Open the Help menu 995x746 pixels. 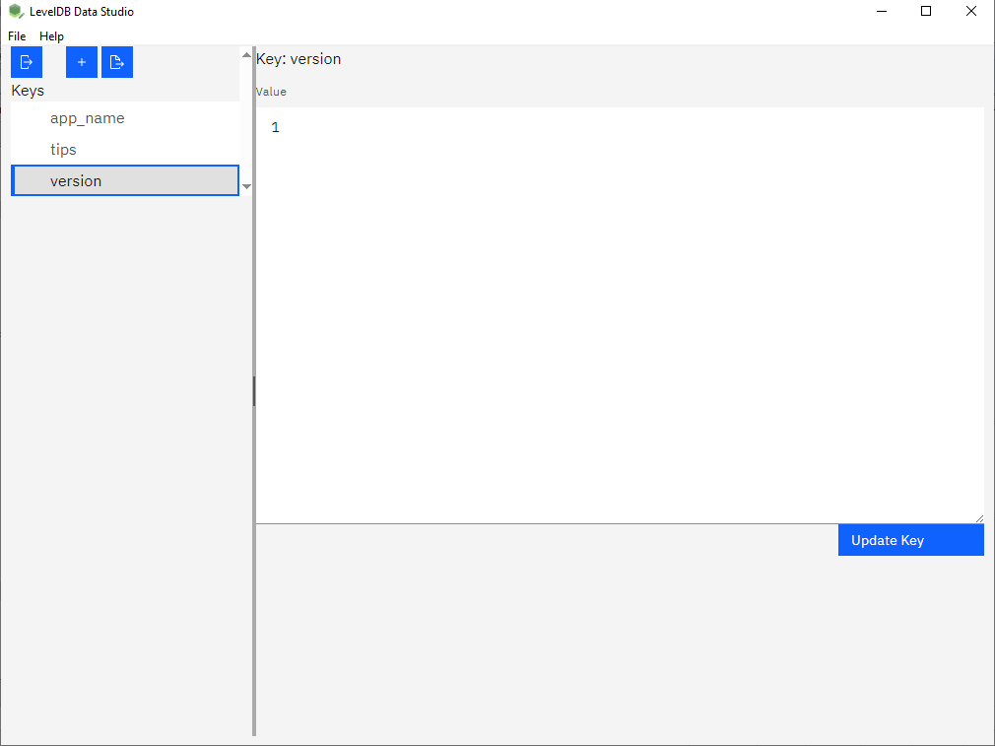(x=51, y=35)
